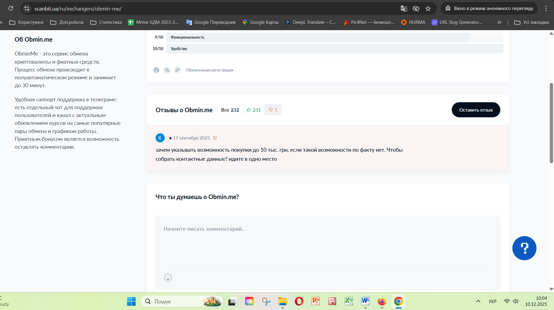Open PowerPoint from the taskbar

[x=316, y=301]
